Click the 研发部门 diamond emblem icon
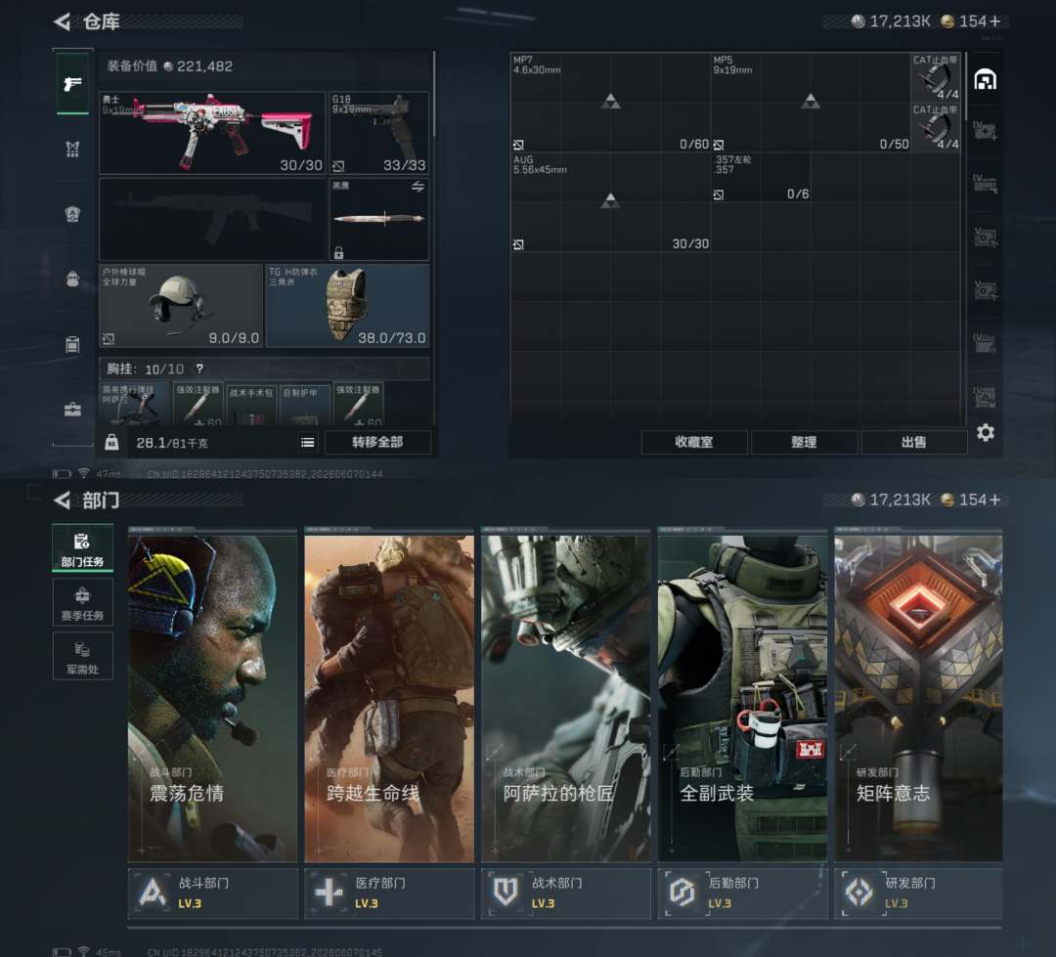This screenshot has width=1056, height=957. point(858,892)
